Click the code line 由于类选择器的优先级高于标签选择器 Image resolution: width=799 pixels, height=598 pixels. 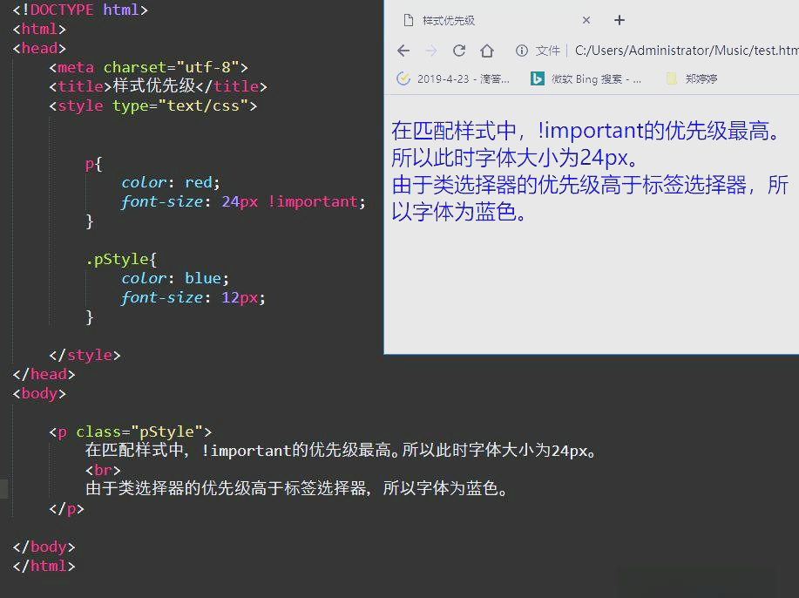click(x=297, y=488)
